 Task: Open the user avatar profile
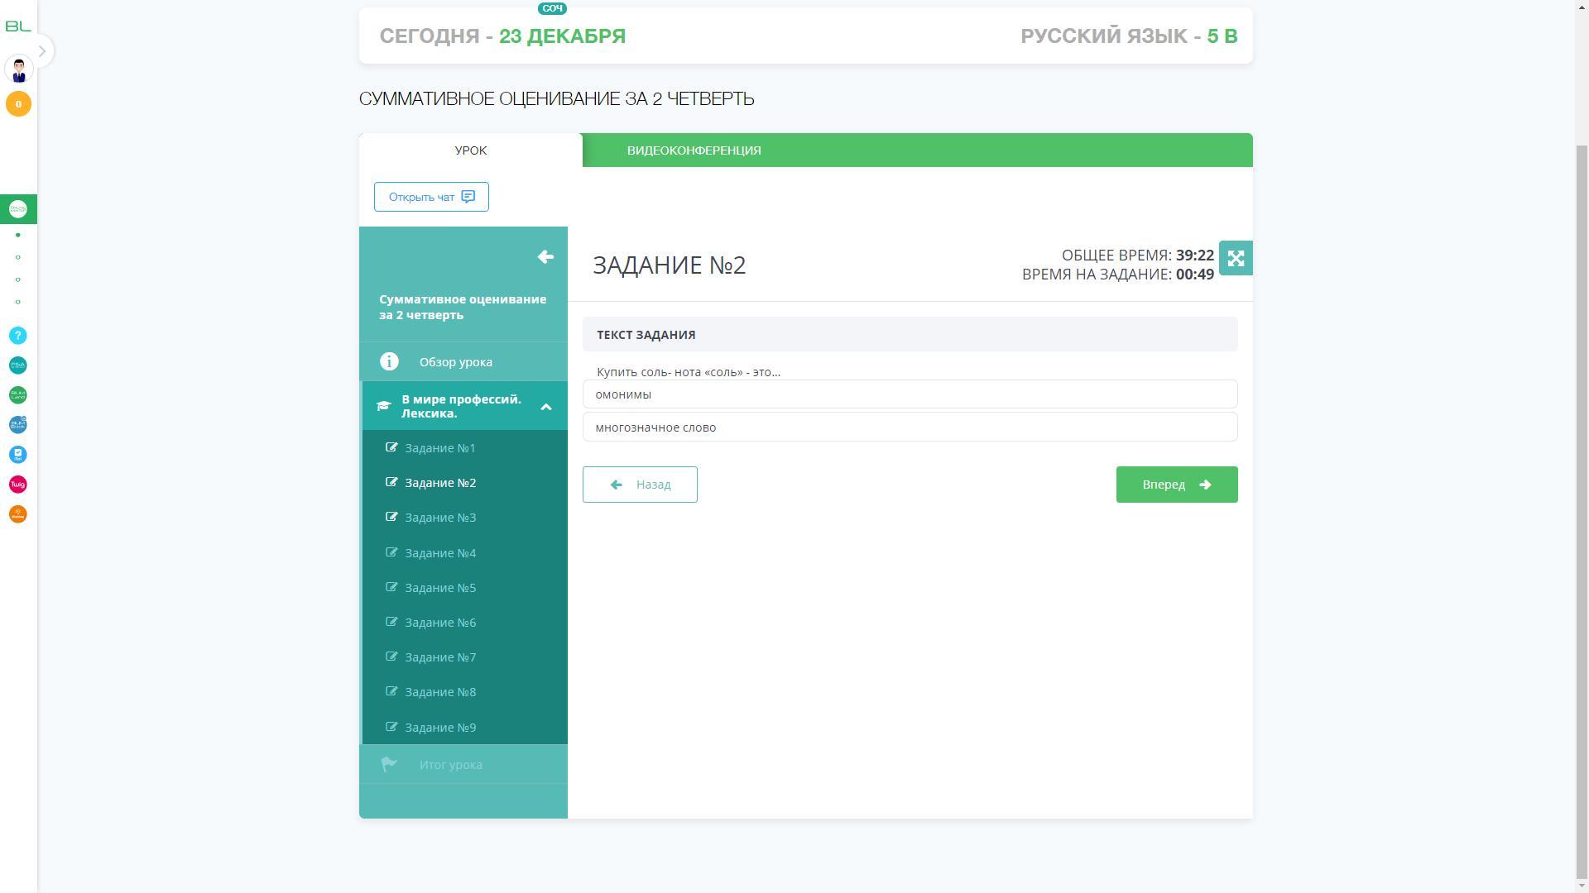point(18,69)
